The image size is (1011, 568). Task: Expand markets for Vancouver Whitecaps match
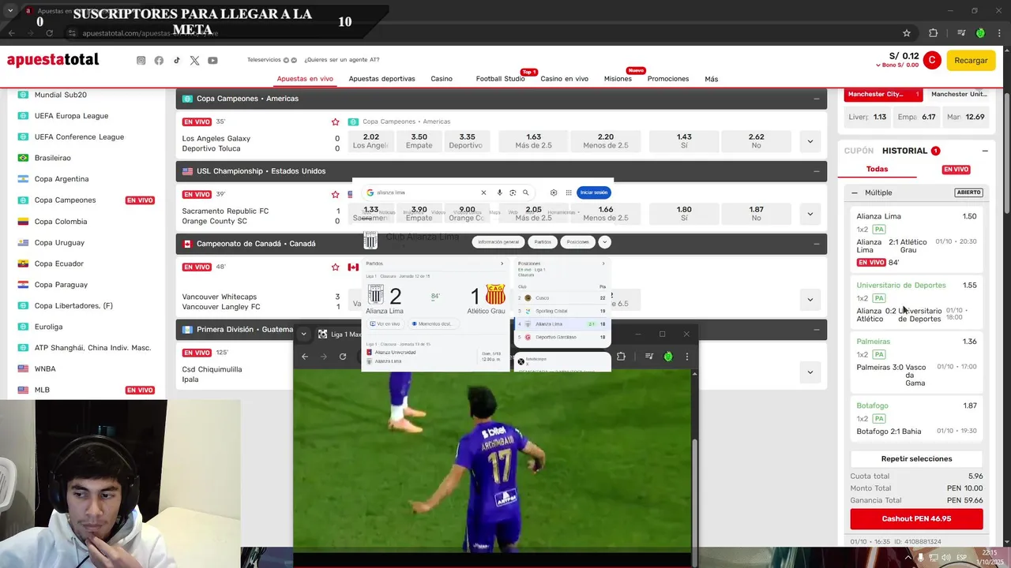click(810, 300)
